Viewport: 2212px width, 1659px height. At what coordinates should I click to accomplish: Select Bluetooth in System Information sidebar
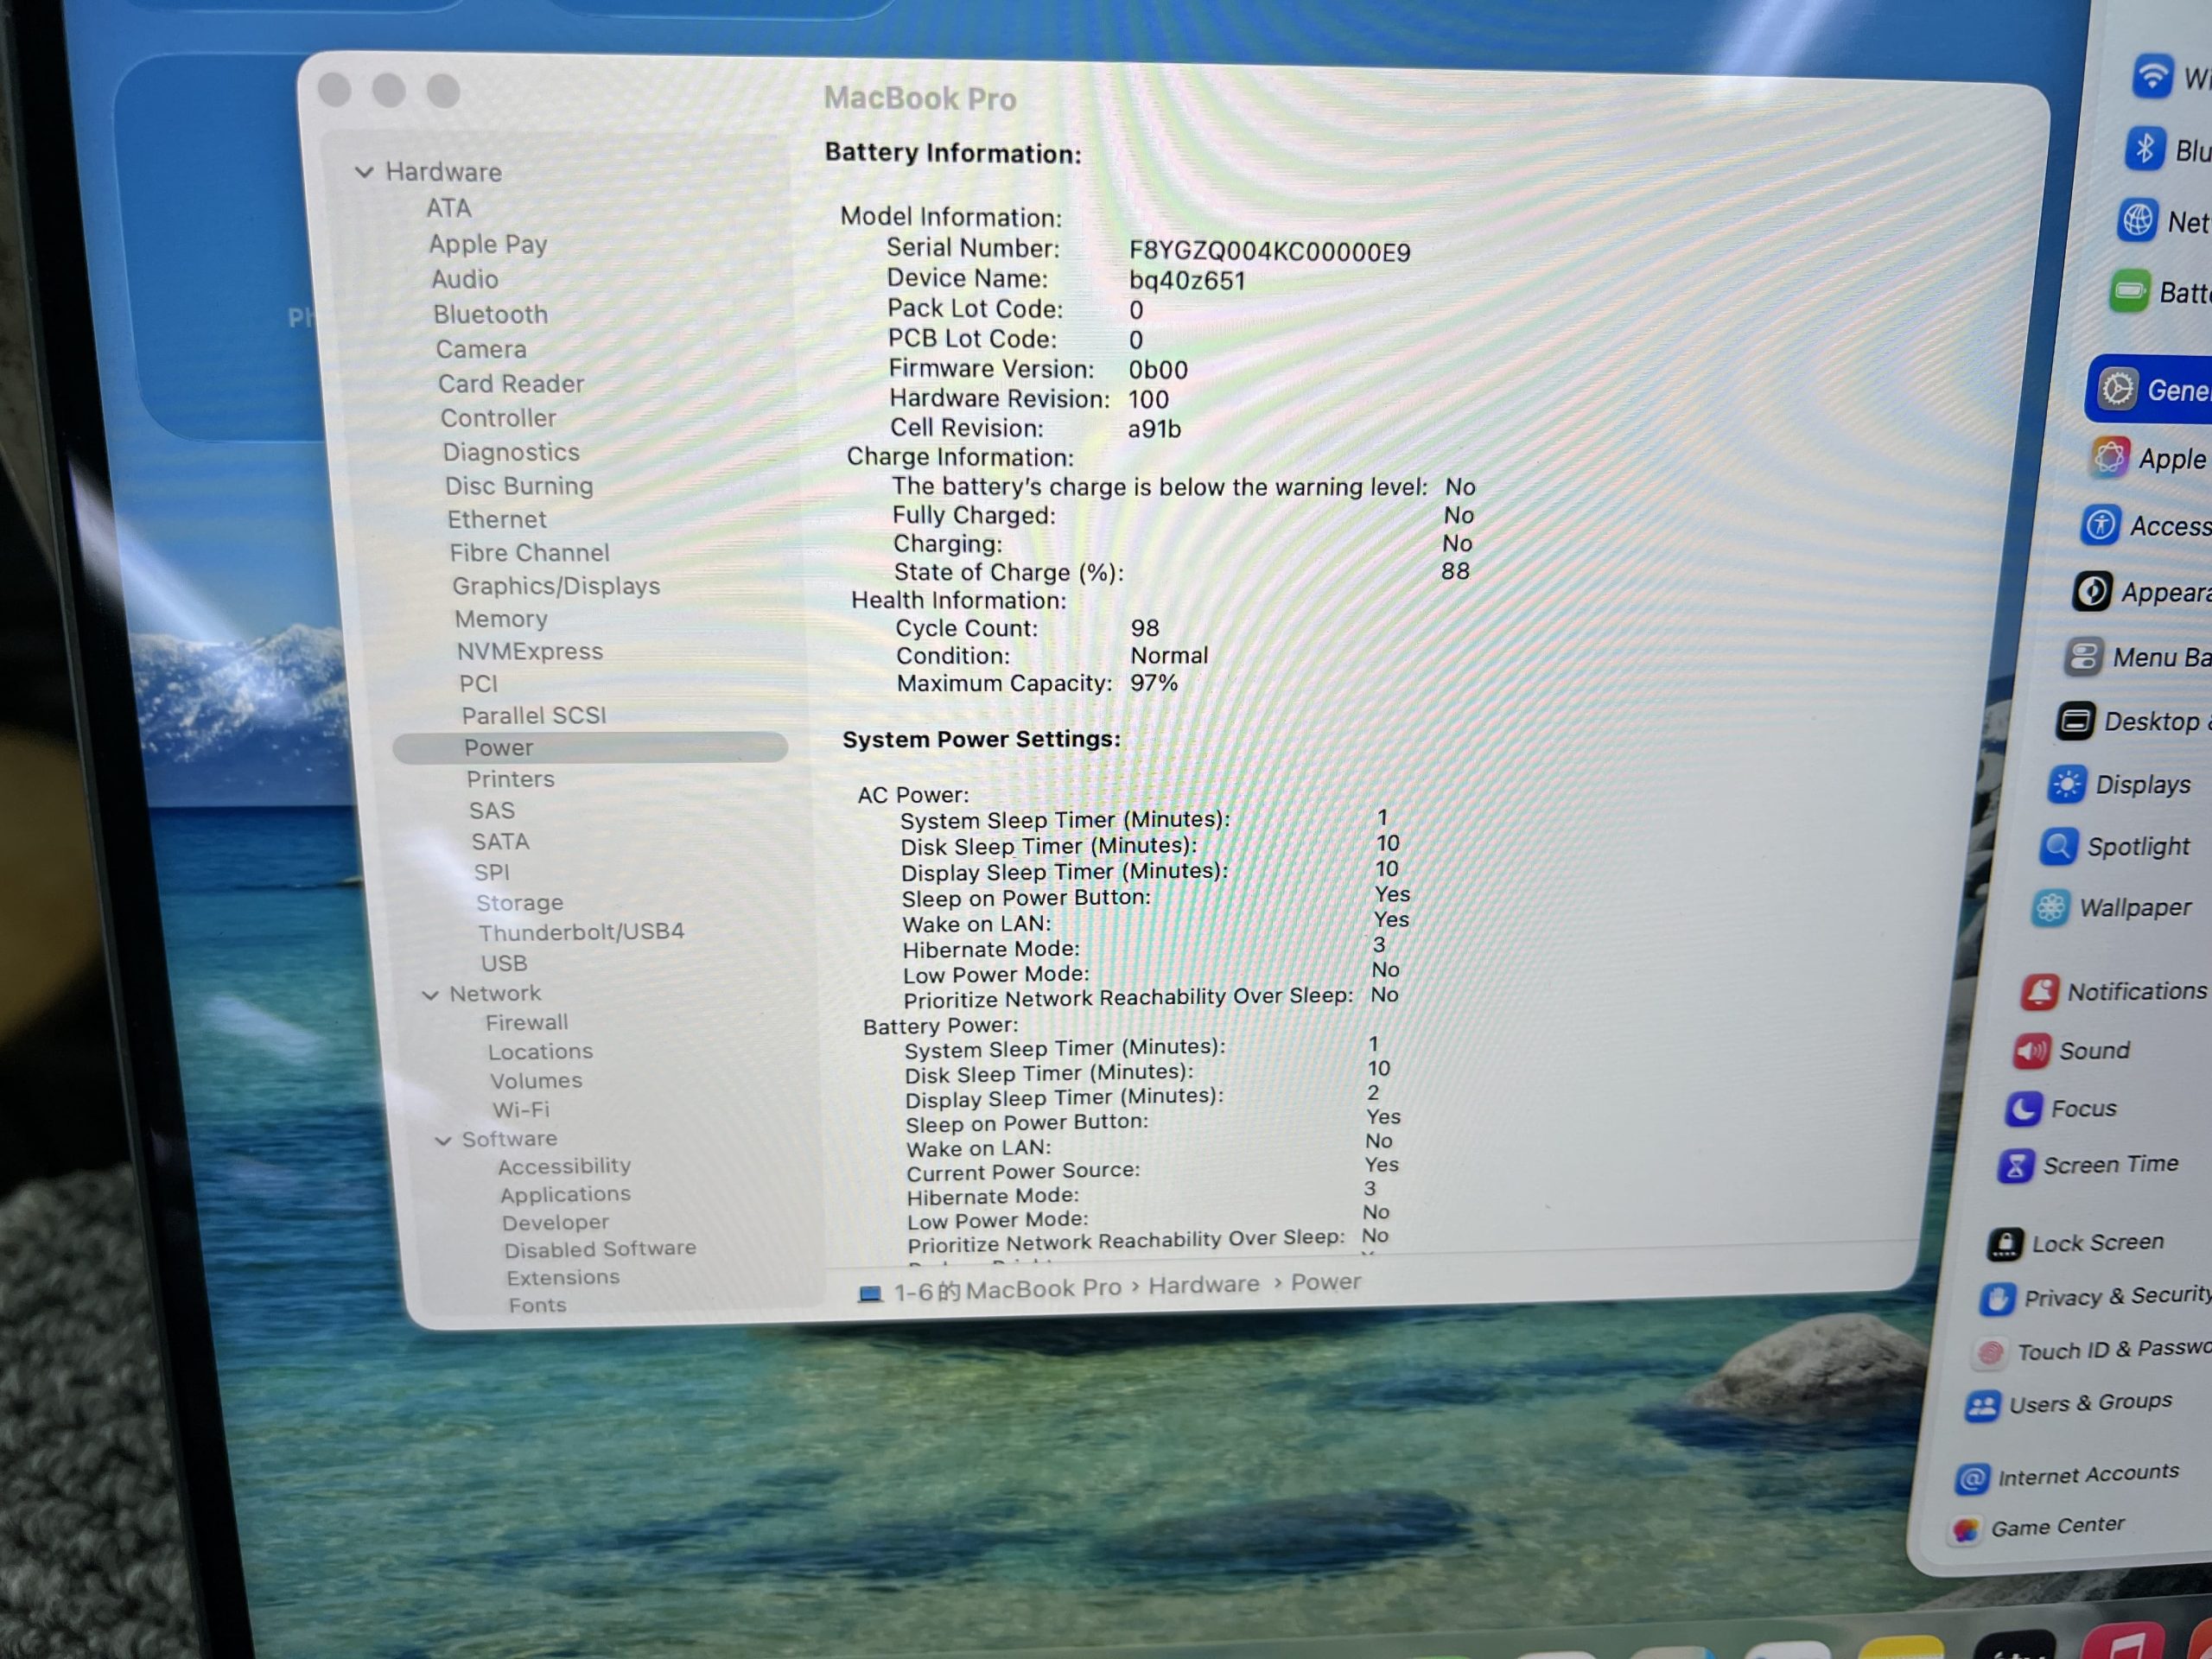tap(491, 314)
